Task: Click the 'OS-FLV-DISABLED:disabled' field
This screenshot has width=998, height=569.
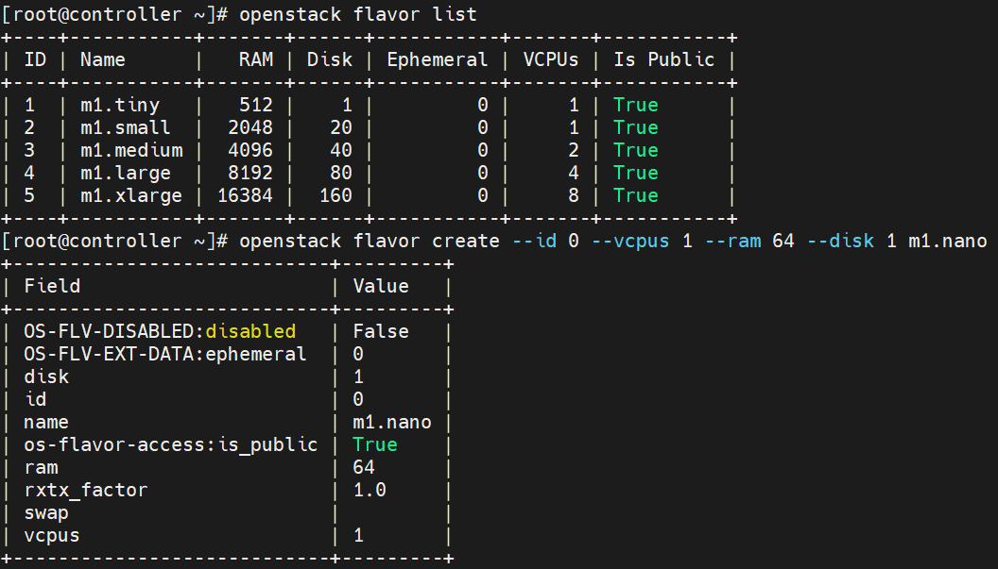Action: (160, 331)
